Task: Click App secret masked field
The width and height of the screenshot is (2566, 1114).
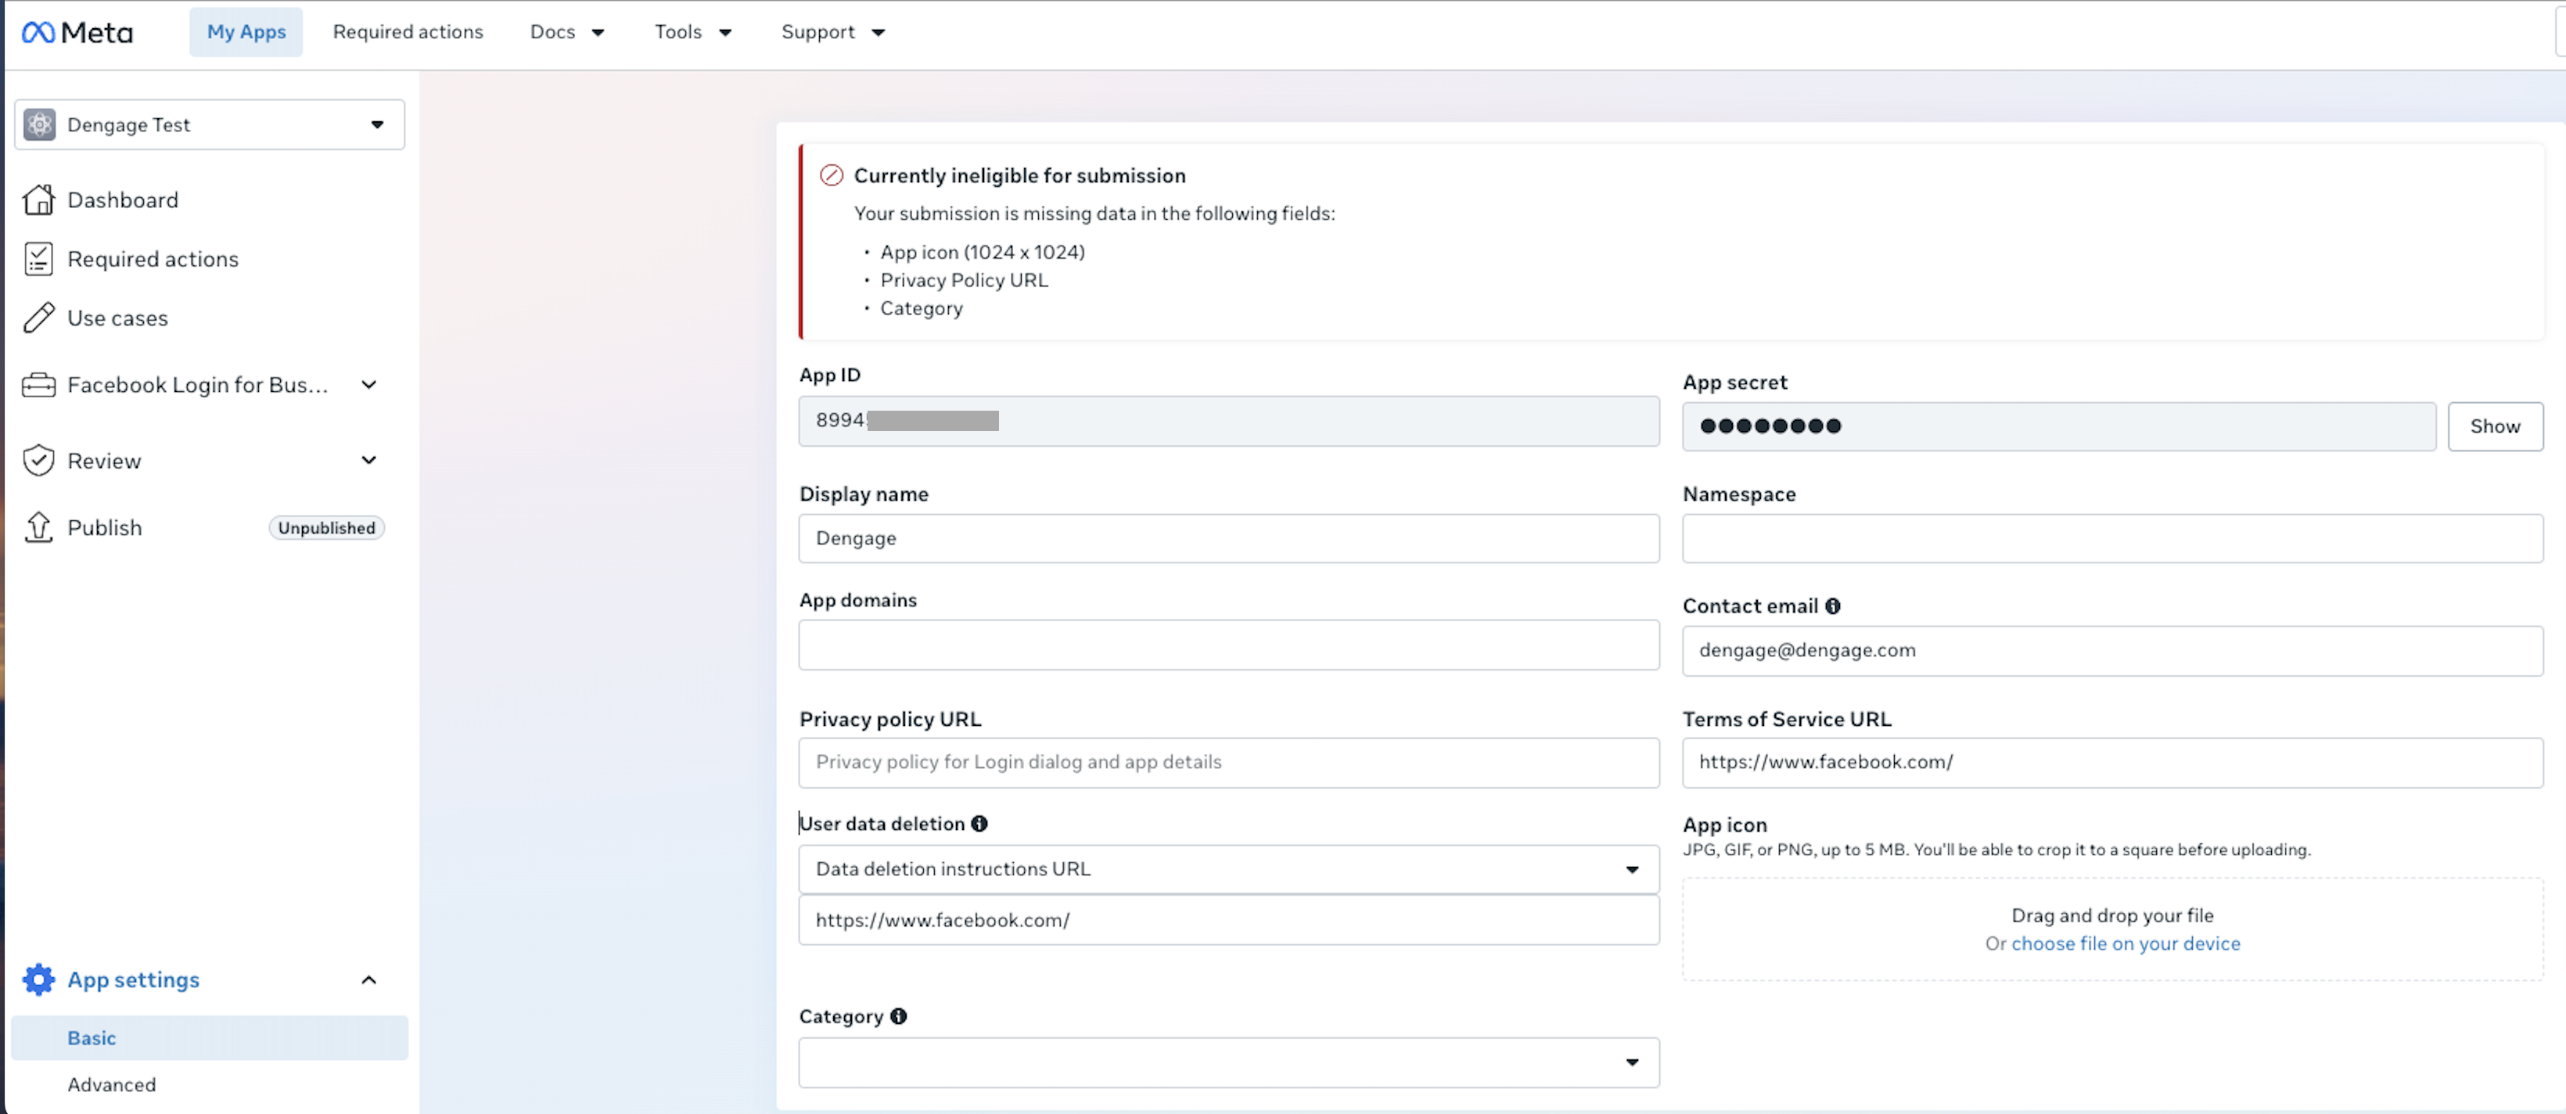Action: [2058, 426]
